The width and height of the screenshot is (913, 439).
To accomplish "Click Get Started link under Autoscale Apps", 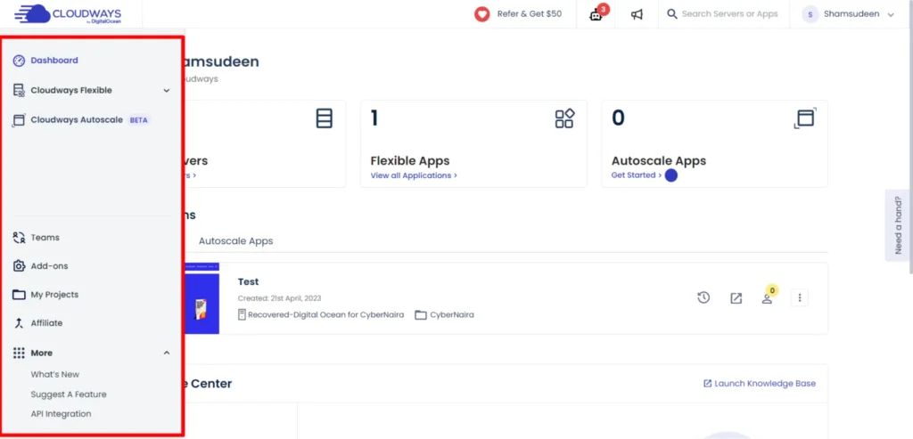I will (636, 175).
